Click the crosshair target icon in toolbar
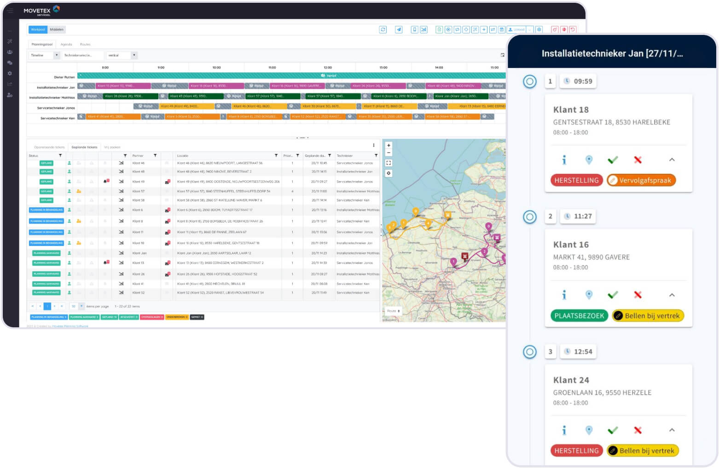Image resolution: width=719 pixels, height=468 pixels. pyautogui.click(x=466, y=29)
